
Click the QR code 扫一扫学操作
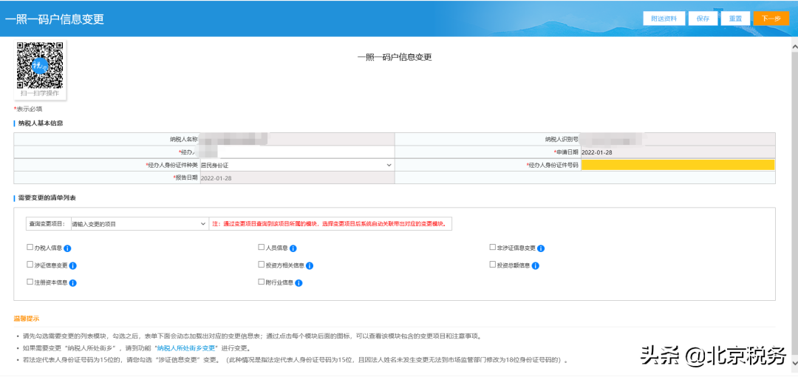pyautogui.click(x=40, y=65)
